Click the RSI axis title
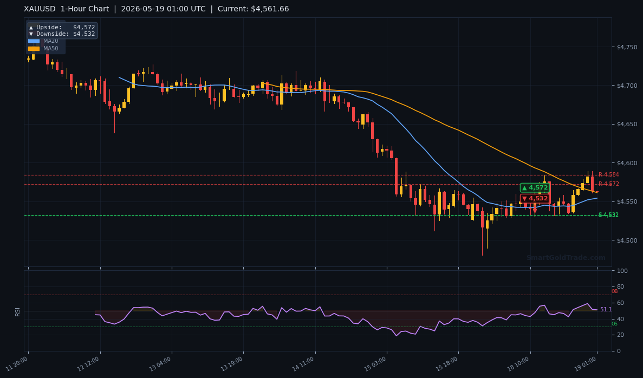The height and width of the screenshot is (378, 643). (x=17, y=311)
